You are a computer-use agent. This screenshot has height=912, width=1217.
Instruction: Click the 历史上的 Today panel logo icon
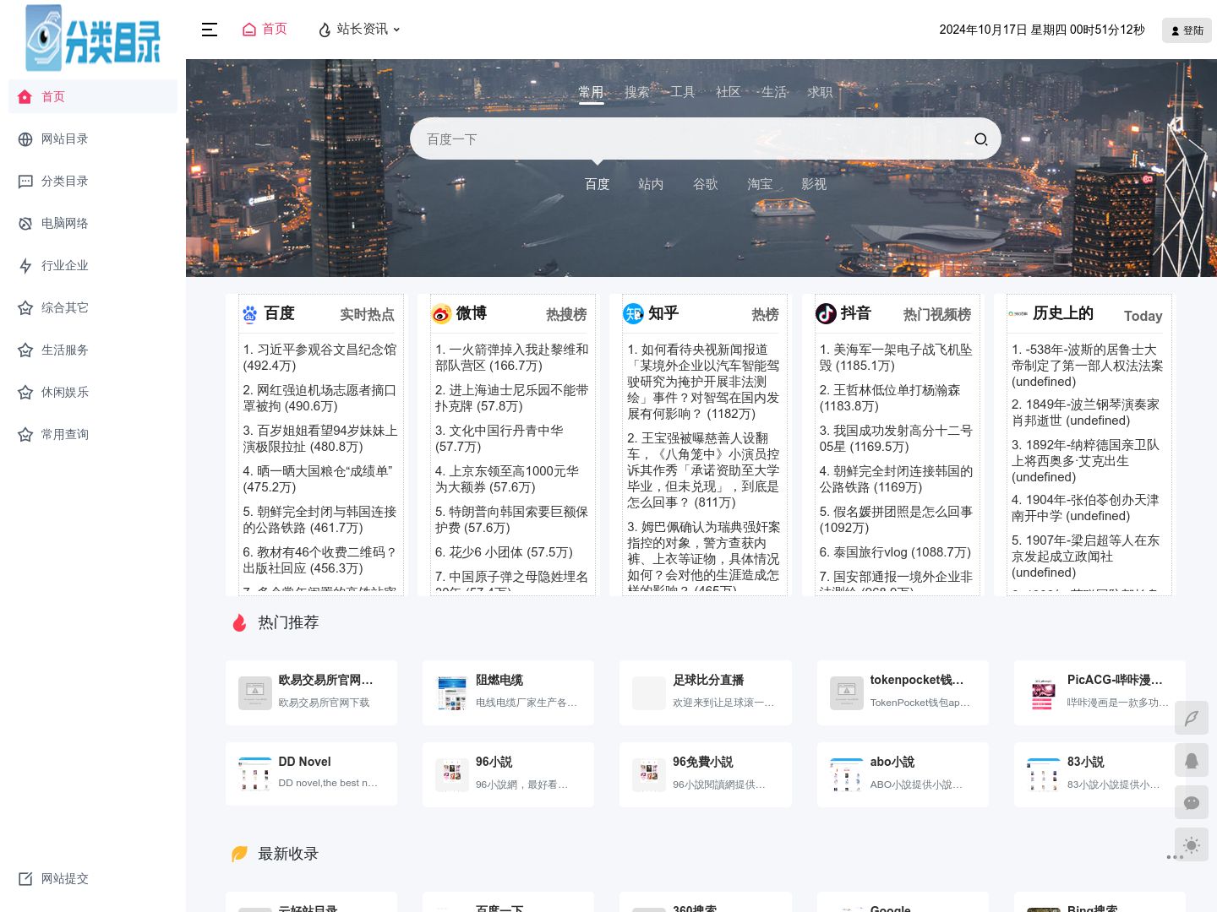(1018, 314)
